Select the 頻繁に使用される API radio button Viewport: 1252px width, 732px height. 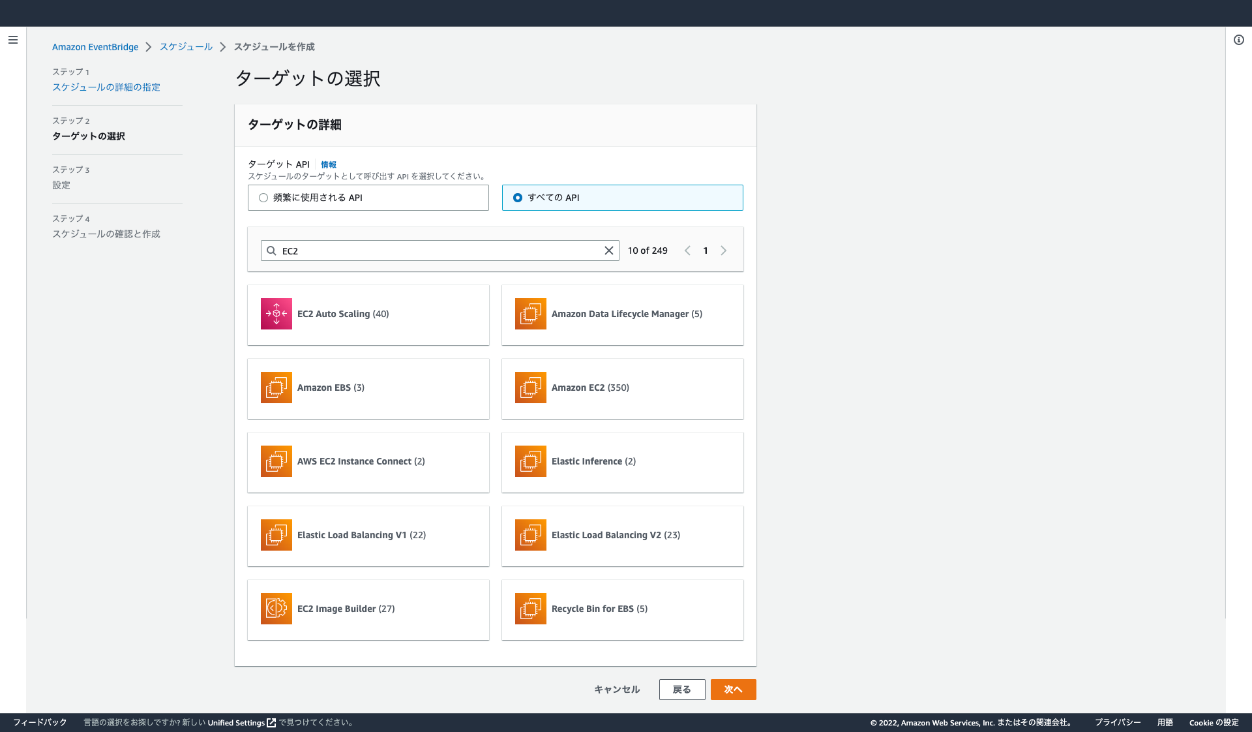click(263, 197)
